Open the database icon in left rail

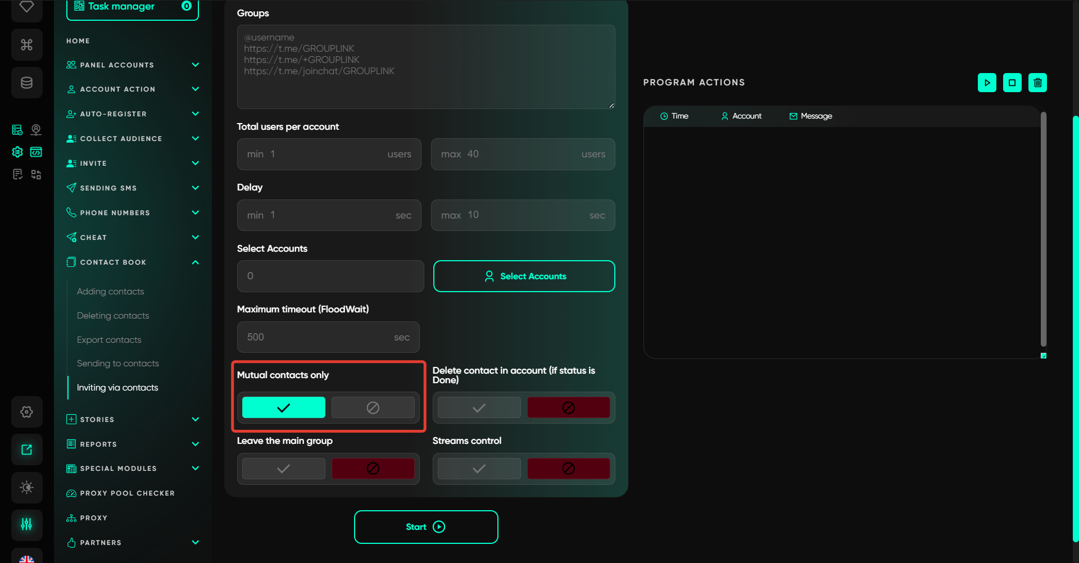26,83
